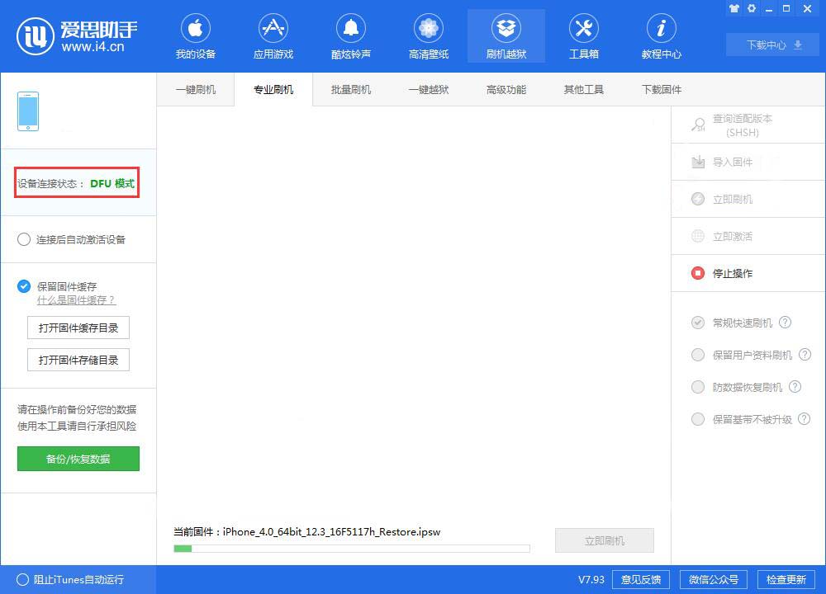Click the green 备份/恢复数据 button
The image size is (826, 594).
78,458
